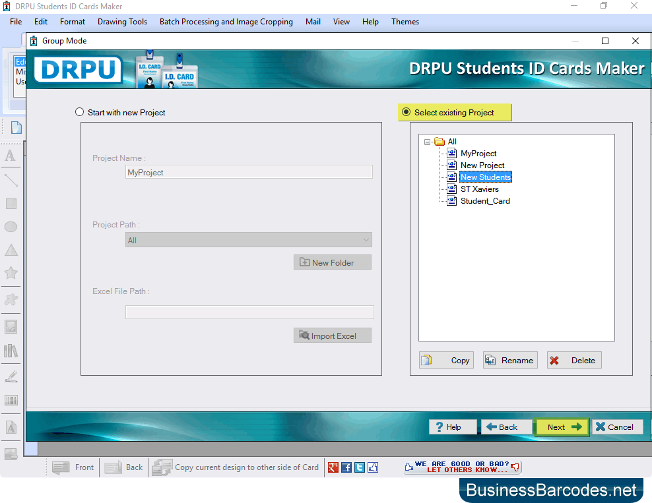Copy the selected project

[x=446, y=360]
